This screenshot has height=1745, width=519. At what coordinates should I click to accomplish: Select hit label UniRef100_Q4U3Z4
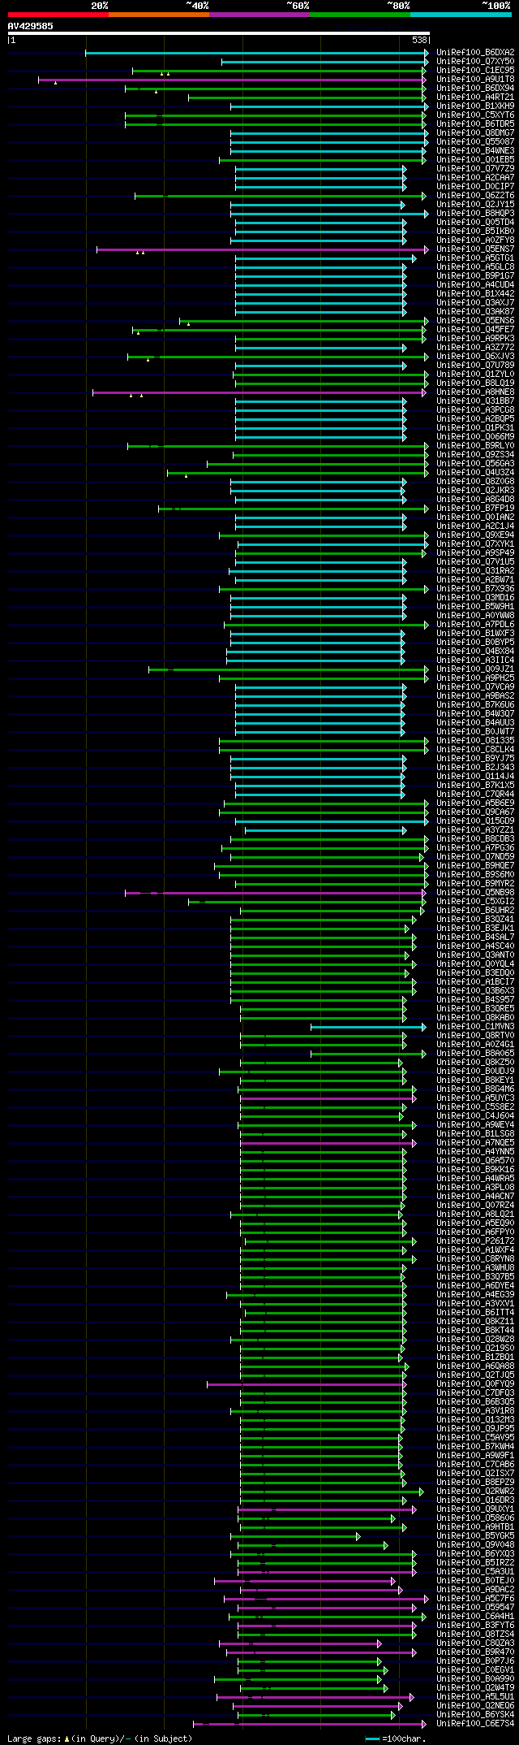coord(475,473)
